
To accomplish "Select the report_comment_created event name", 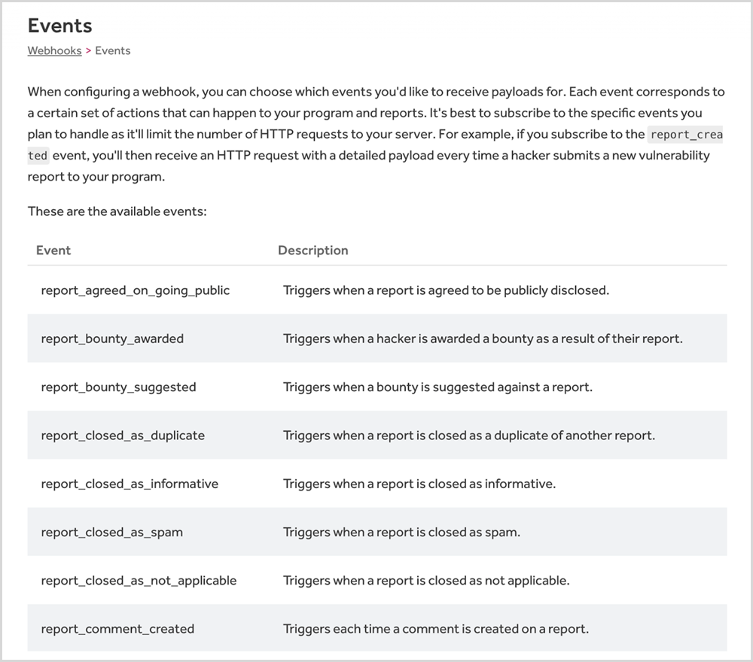I will tap(117, 629).
